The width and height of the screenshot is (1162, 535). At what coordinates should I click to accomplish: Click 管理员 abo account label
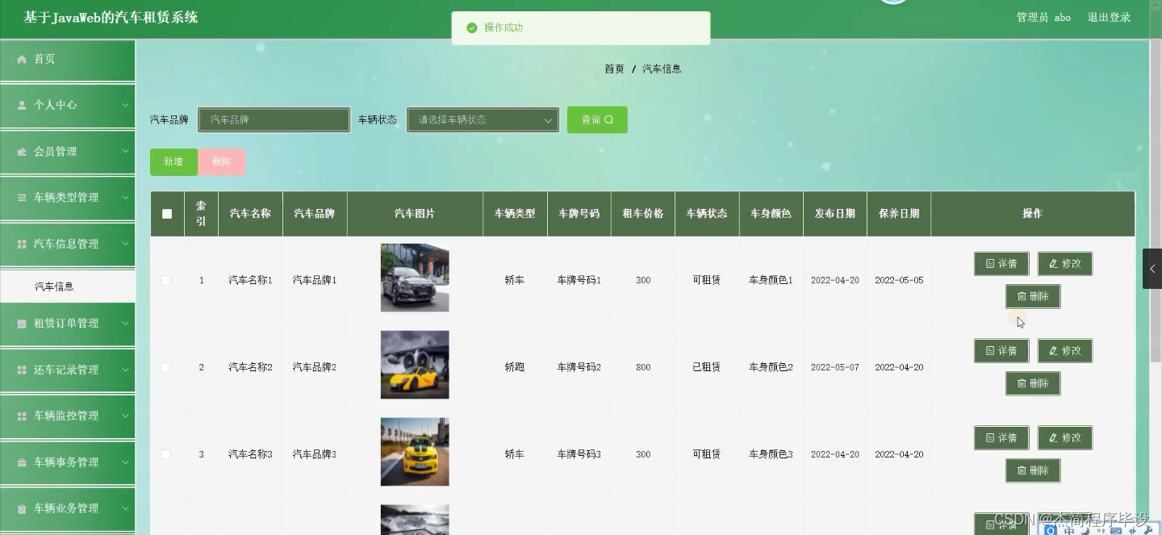[x=1043, y=17]
